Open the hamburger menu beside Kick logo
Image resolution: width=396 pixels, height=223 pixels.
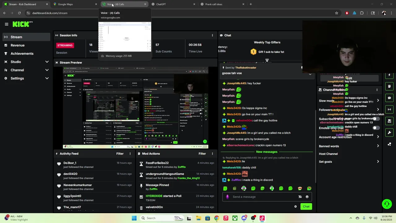6,24
